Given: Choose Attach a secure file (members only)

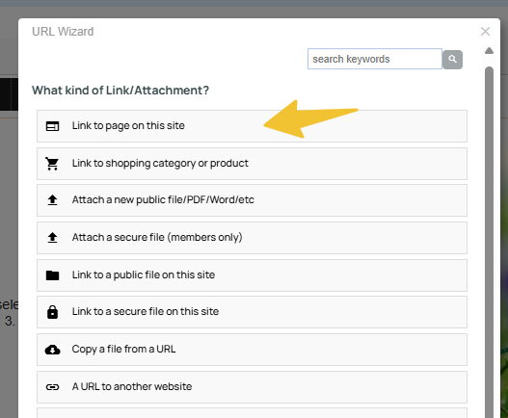Looking at the screenshot, I should 252,238.
